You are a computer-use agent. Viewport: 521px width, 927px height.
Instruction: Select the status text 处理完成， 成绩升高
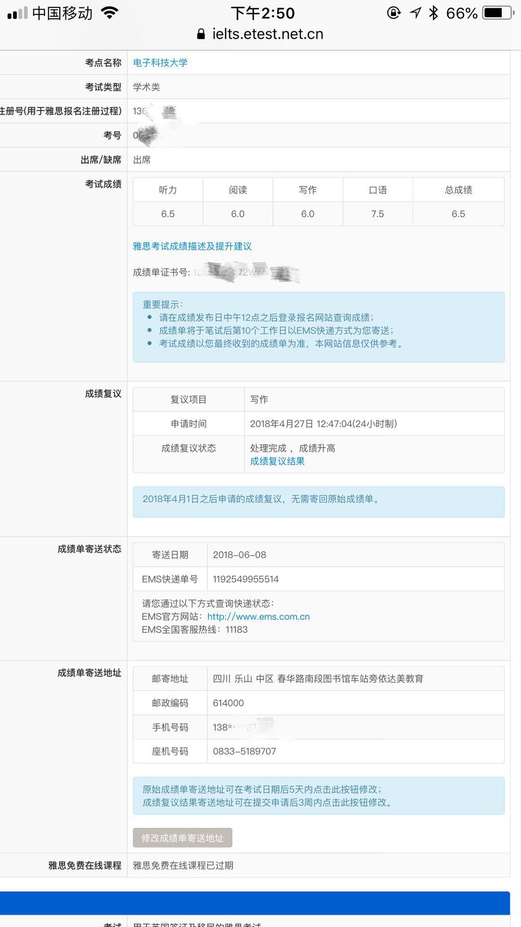292,448
